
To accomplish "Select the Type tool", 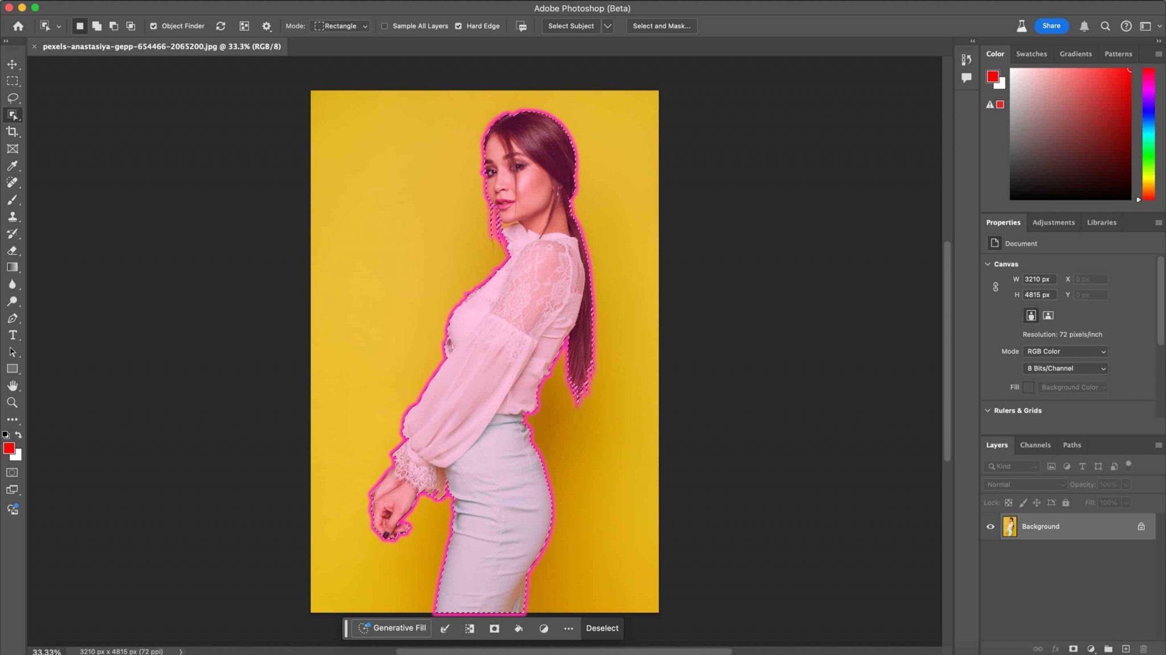I will [13, 335].
